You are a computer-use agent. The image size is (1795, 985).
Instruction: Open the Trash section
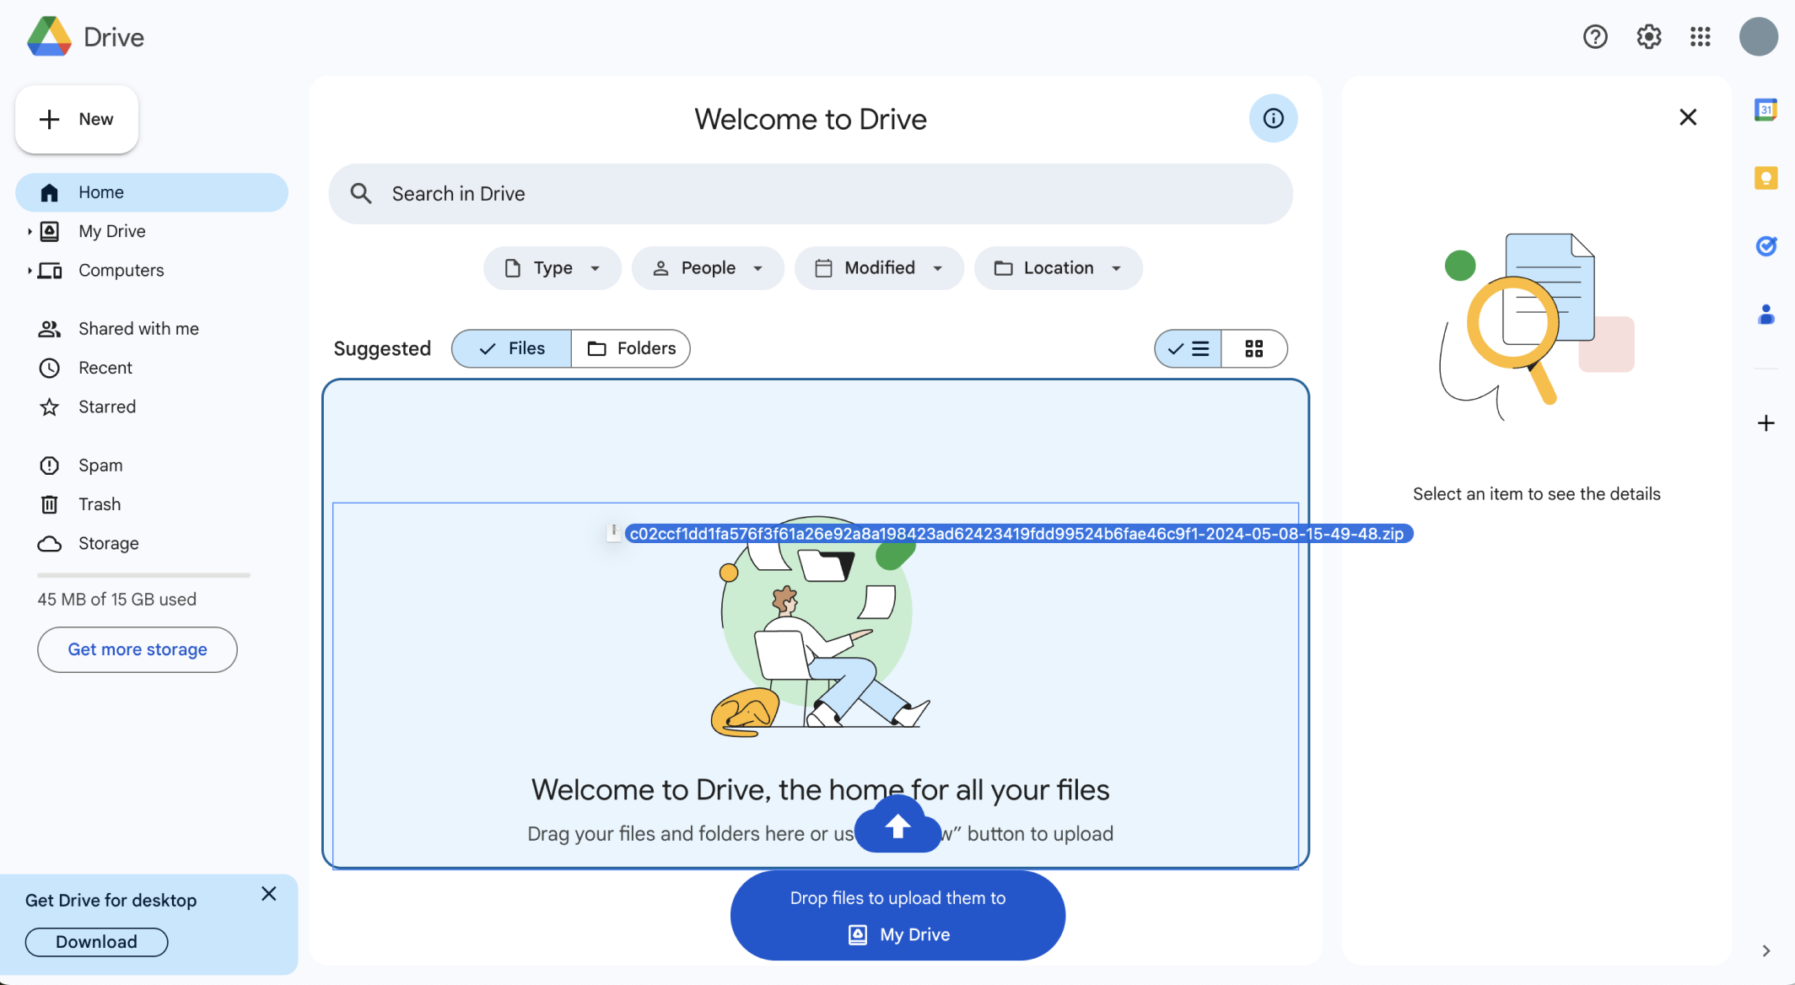coord(100,504)
